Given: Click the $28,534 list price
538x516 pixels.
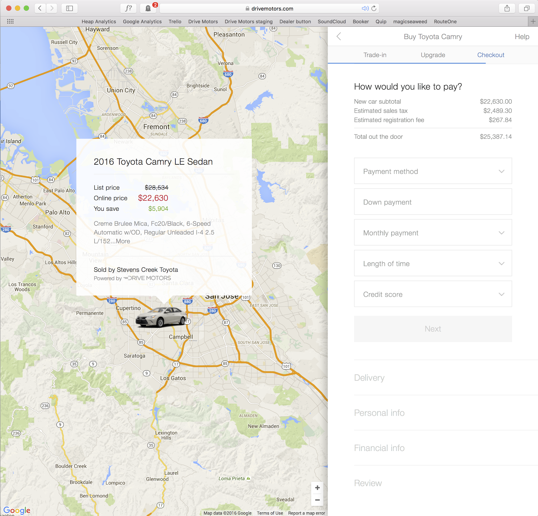Looking at the screenshot, I should [156, 188].
